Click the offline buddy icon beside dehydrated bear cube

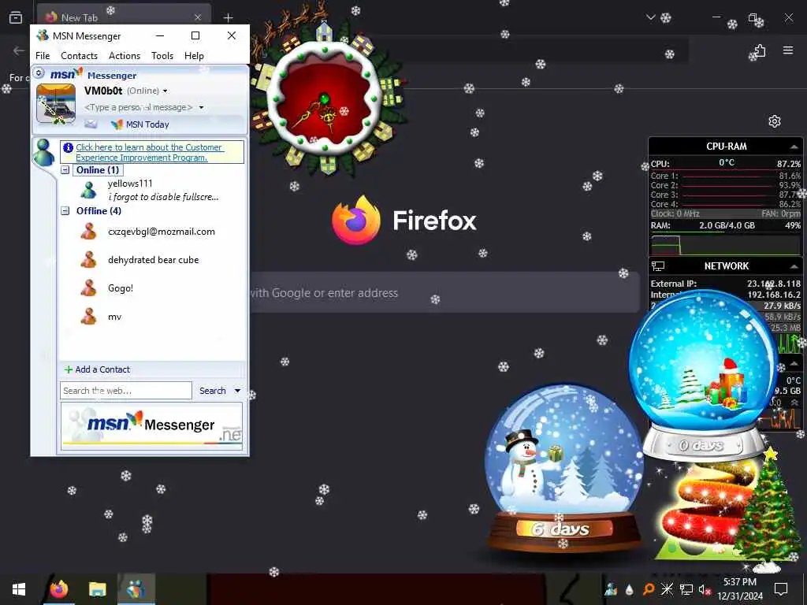tap(88, 260)
